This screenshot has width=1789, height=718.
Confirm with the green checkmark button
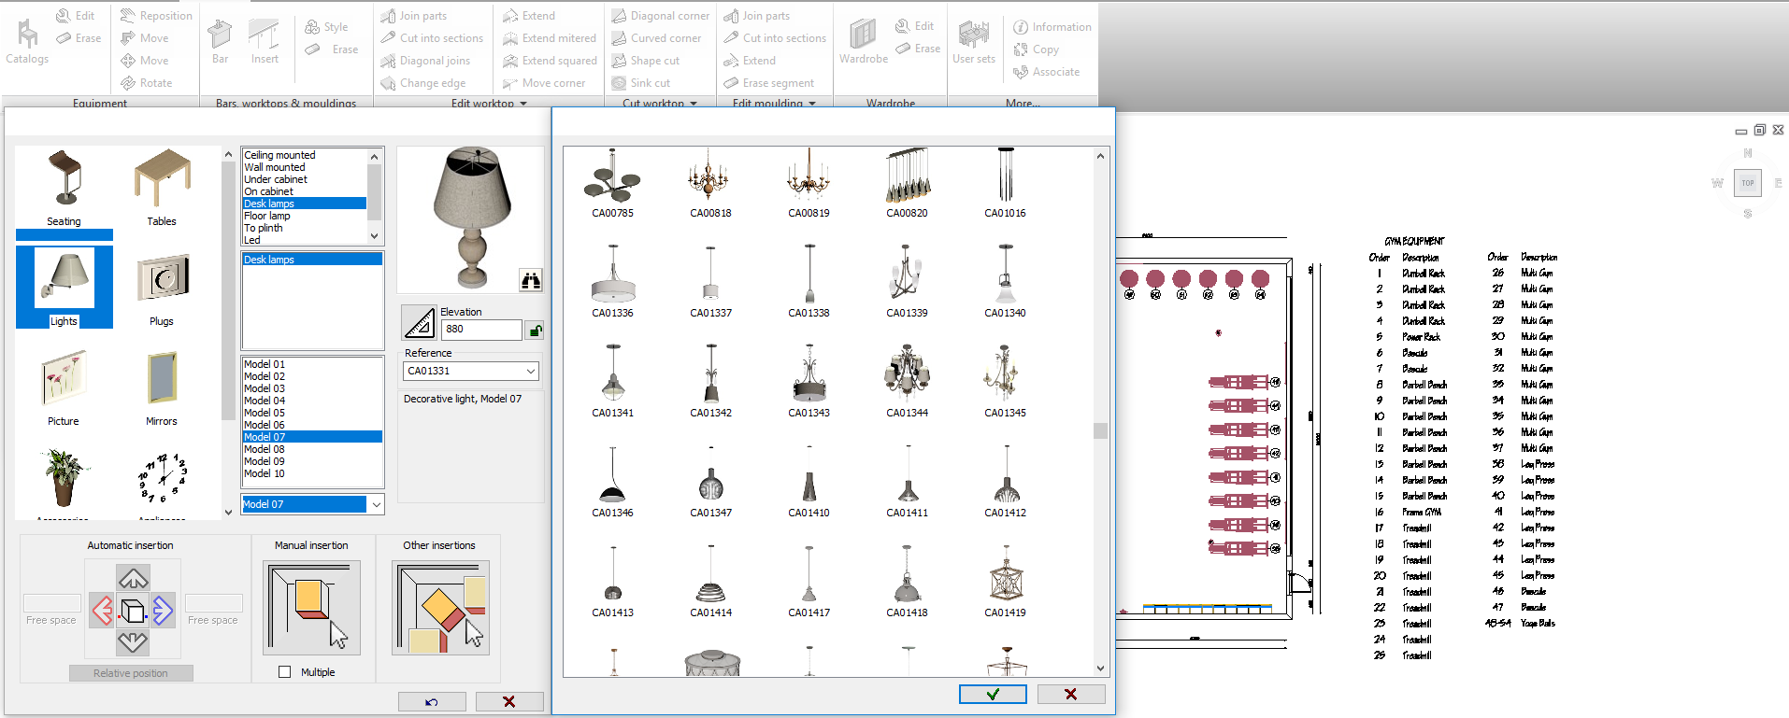click(993, 695)
